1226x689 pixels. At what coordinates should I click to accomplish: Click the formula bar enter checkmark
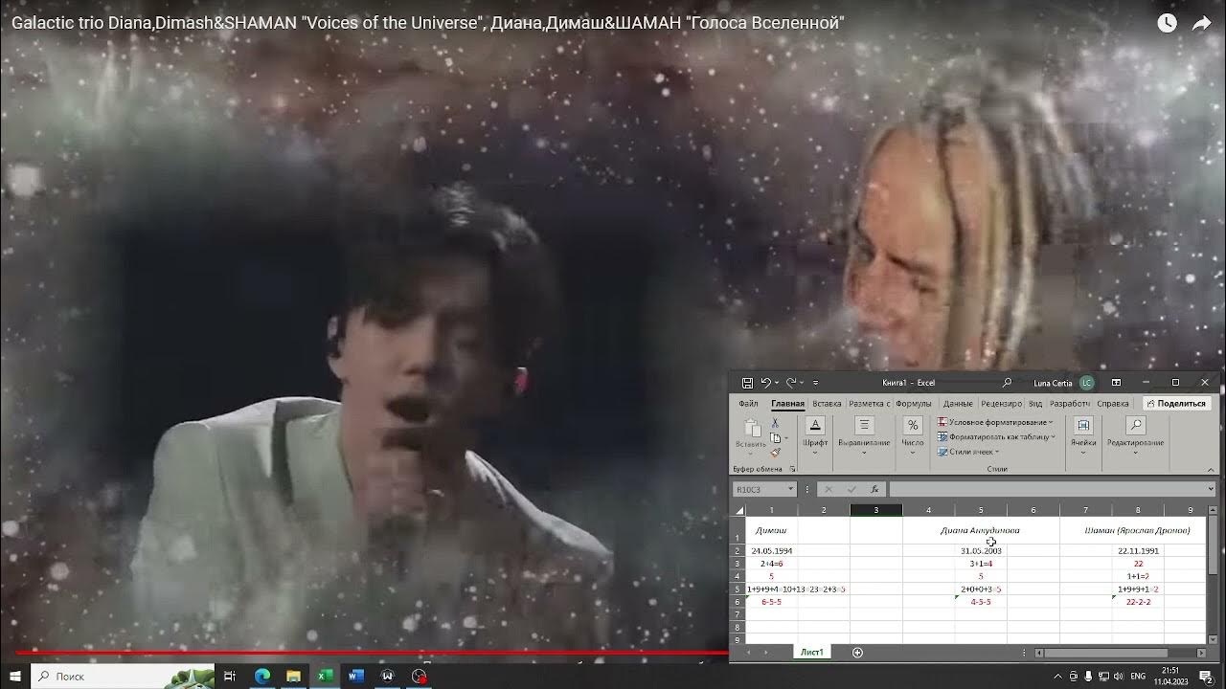coord(851,489)
